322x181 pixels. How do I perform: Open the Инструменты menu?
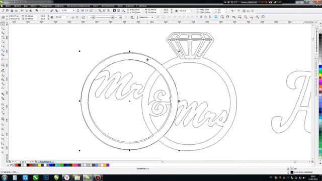(x=108, y=6)
